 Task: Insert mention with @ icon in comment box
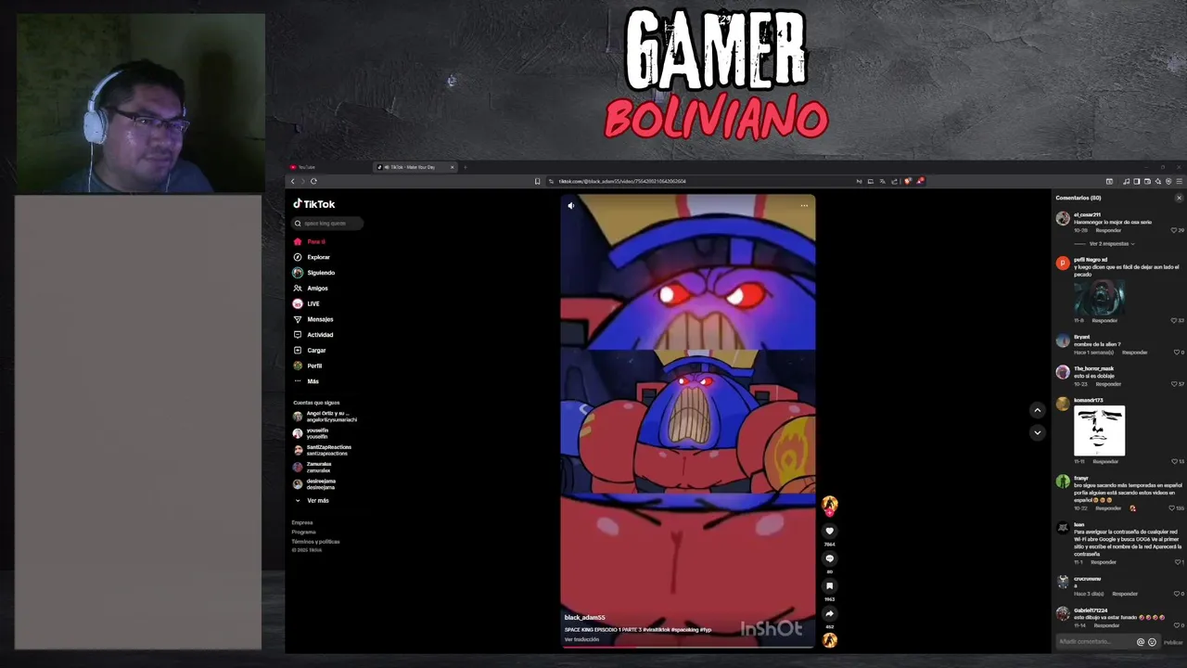tap(1141, 642)
